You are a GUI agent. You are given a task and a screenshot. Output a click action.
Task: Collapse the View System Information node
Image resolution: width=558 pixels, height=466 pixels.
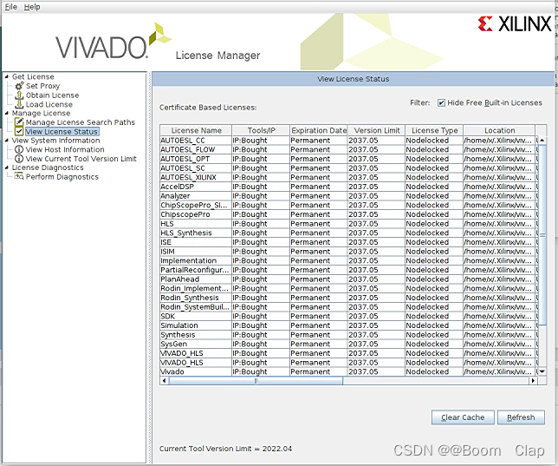[6, 141]
